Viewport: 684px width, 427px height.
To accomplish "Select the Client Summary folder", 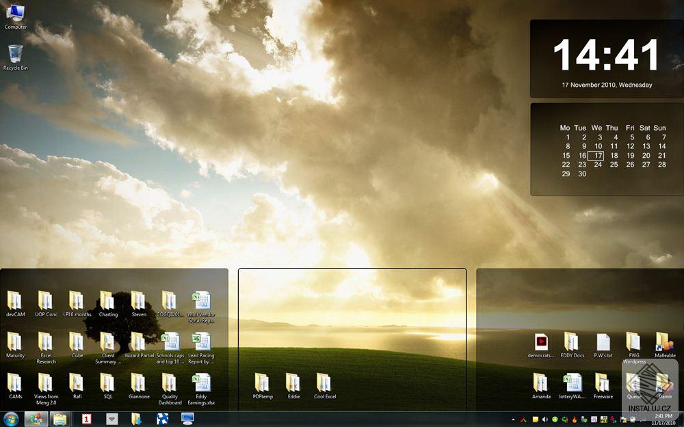I will [x=108, y=348].
